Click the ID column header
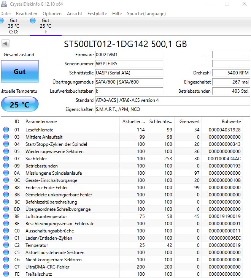 click(x=17, y=122)
